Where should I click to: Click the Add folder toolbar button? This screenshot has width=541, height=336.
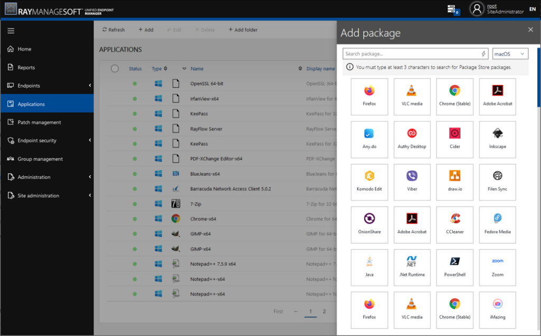[x=243, y=30]
